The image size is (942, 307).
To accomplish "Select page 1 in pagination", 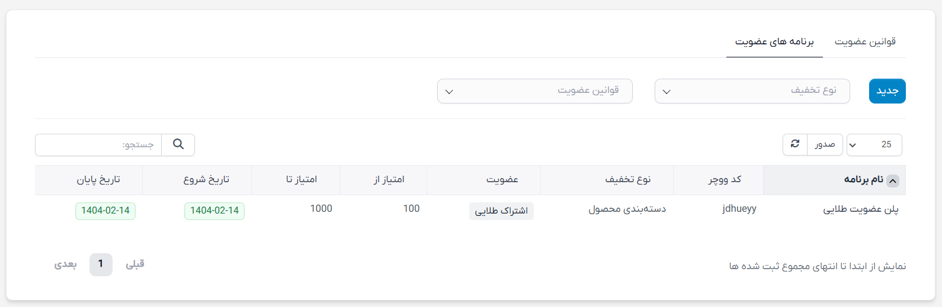I will (x=101, y=264).
